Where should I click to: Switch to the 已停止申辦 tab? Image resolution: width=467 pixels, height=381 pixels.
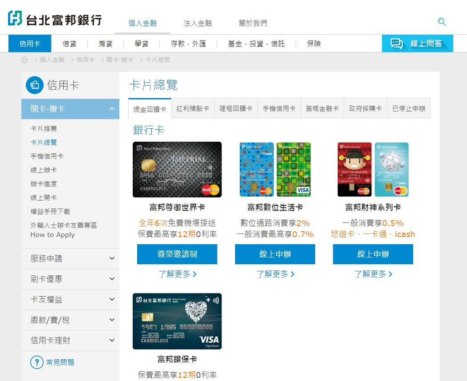(408, 108)
